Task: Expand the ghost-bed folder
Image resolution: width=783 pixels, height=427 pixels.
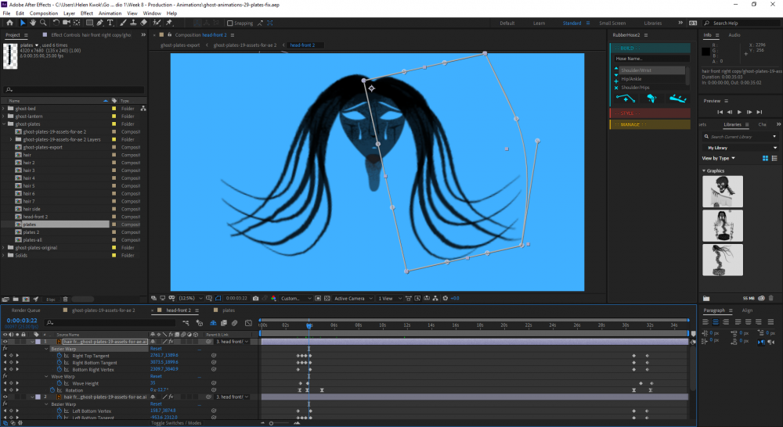Action: click(3, 108)
